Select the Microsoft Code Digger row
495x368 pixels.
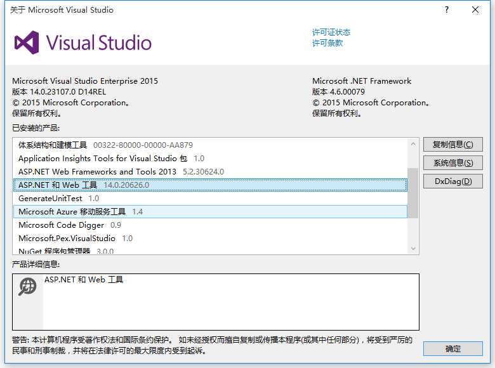tap(210, 225)
